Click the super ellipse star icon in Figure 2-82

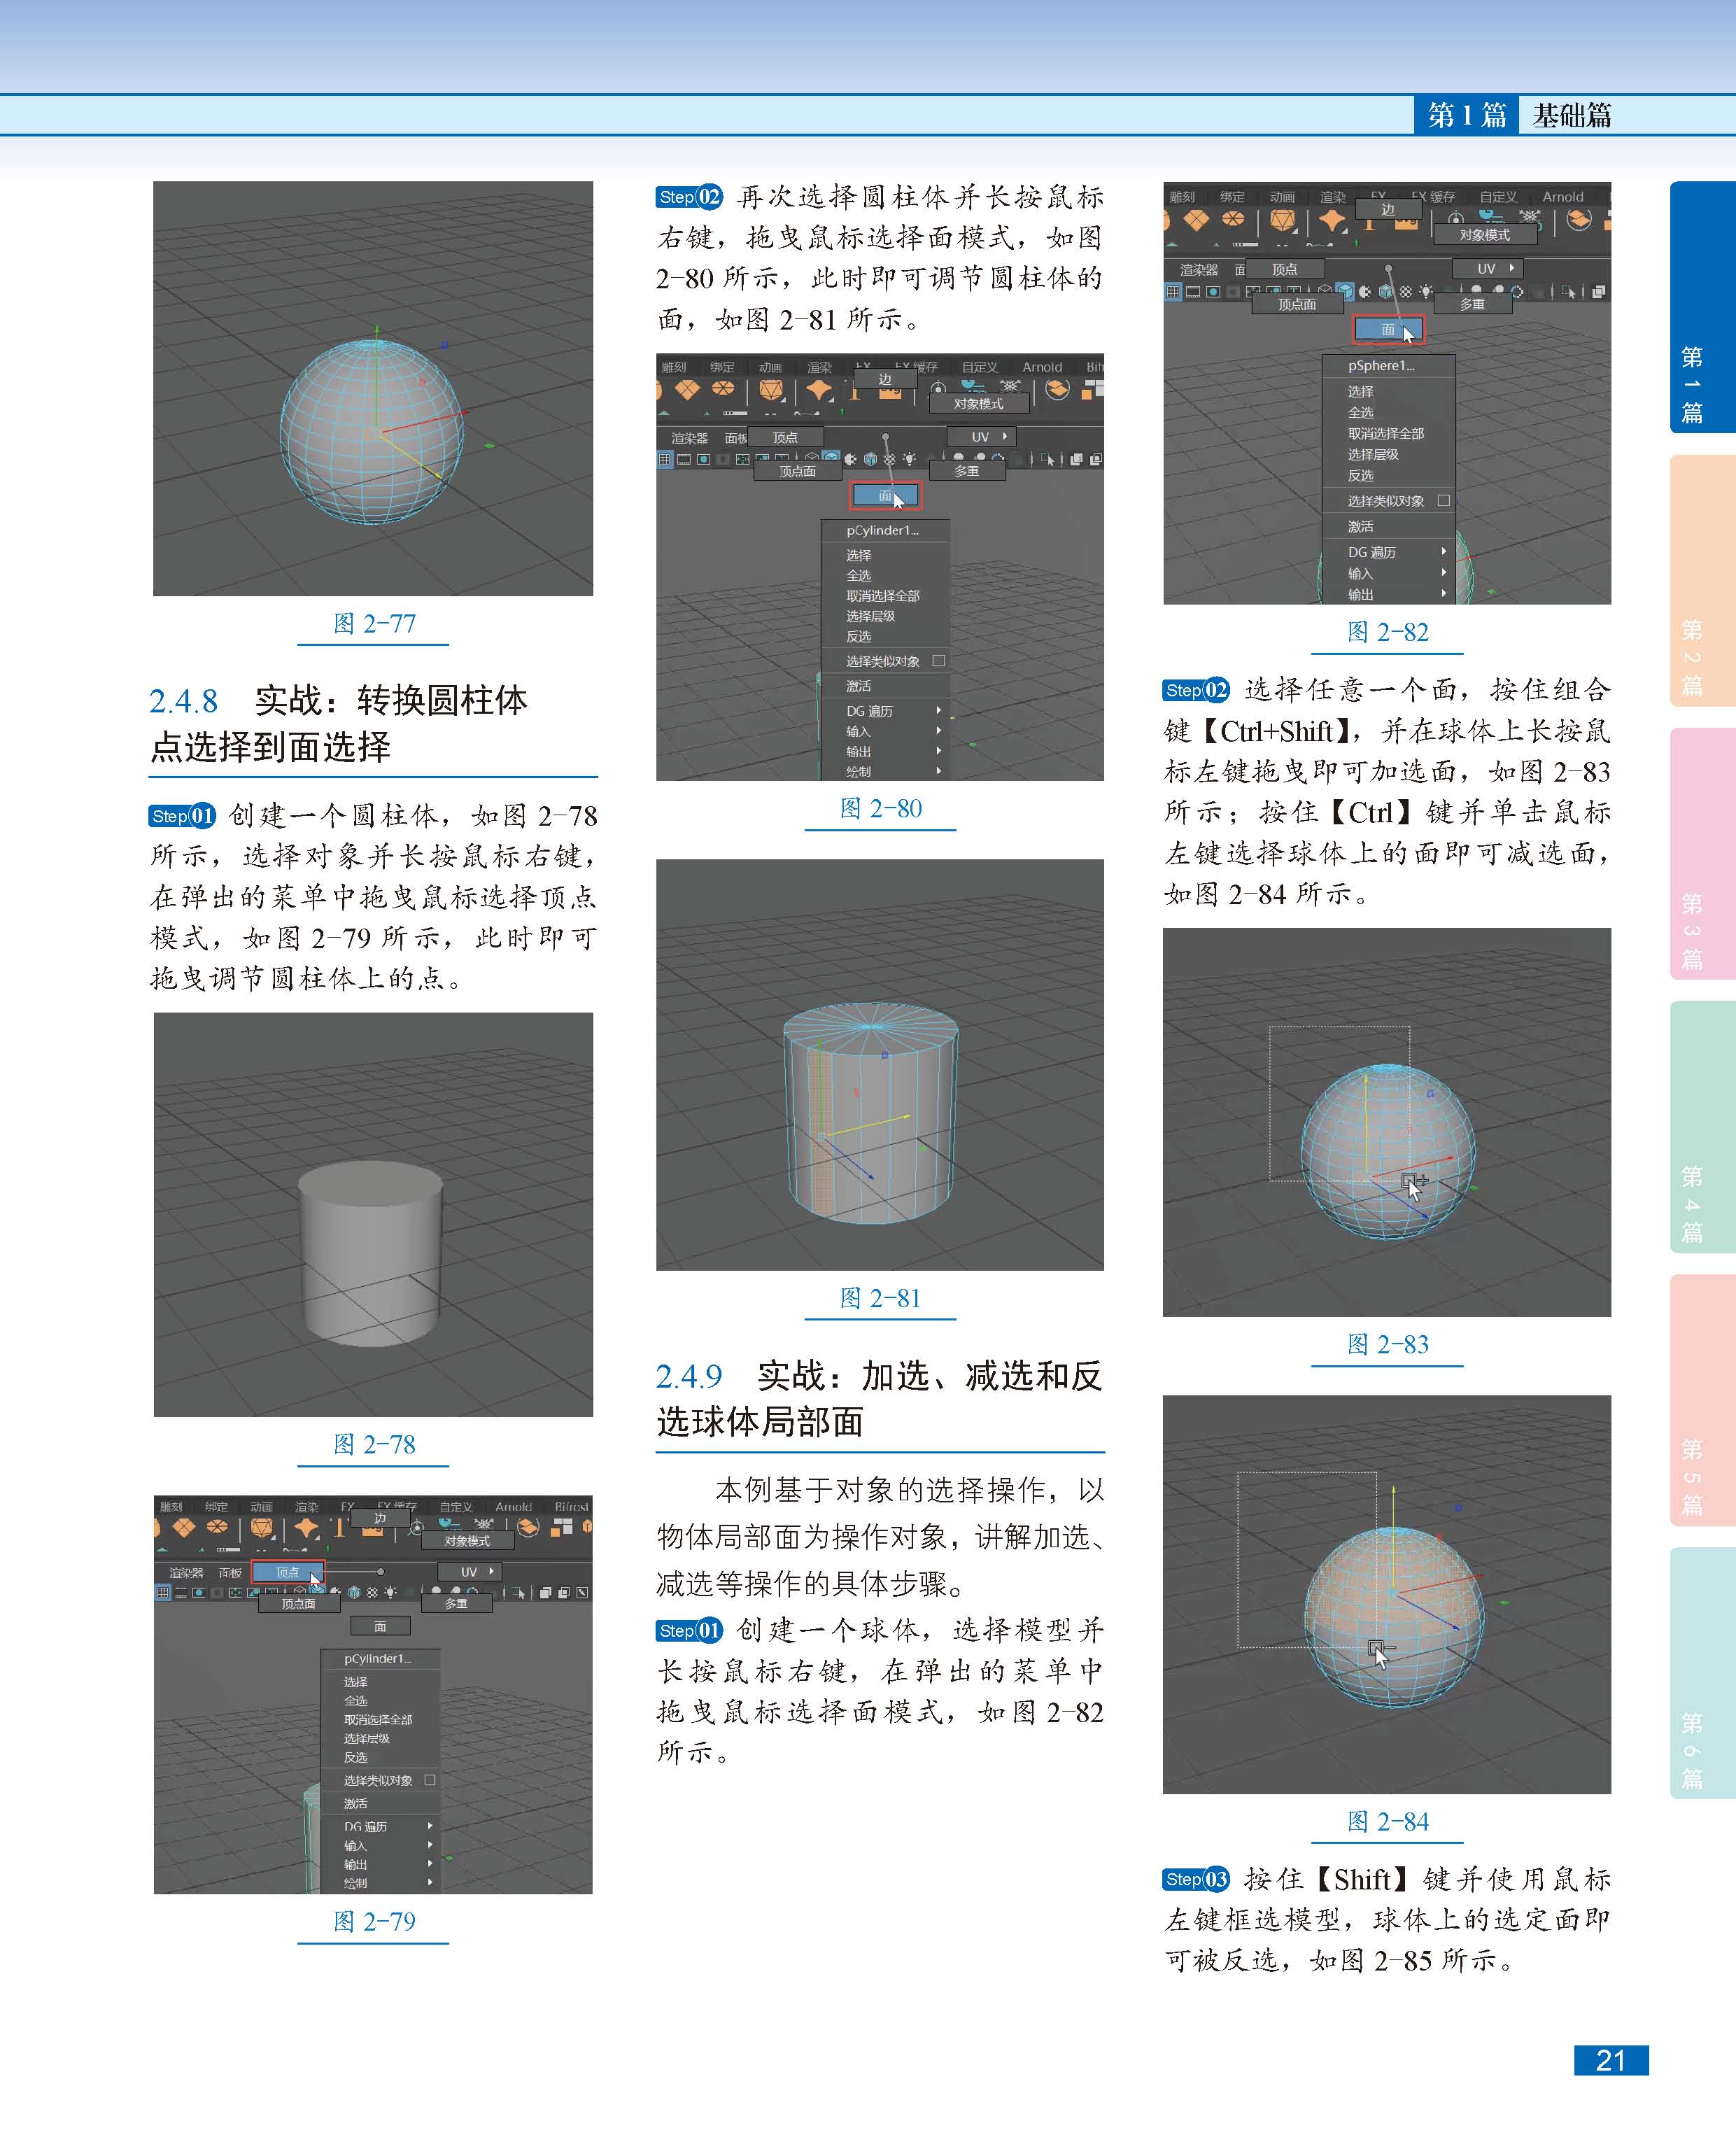click(1332, 221)
